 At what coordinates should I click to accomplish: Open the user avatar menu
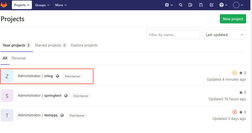pyautogui.click(x=238, y=5)
